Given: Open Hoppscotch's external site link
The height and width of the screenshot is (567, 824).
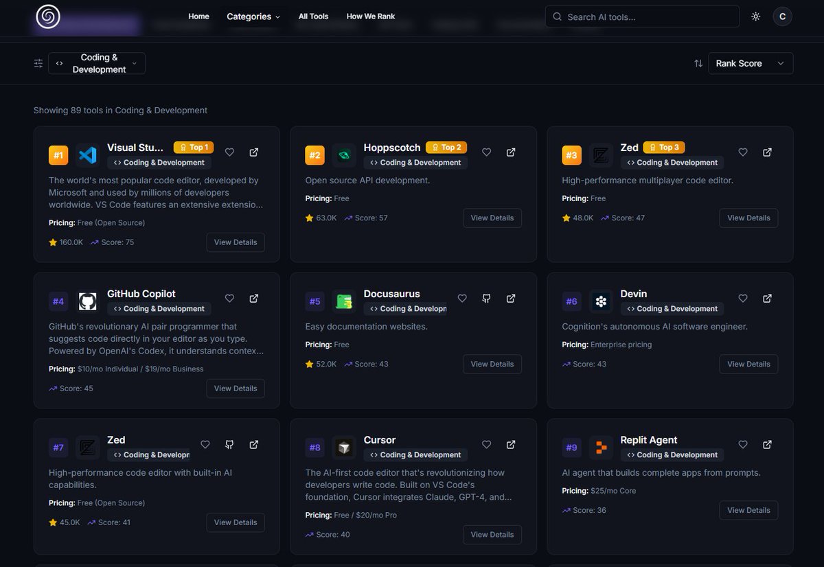Looking at the screenshot, I should click(x=511, y=152).
